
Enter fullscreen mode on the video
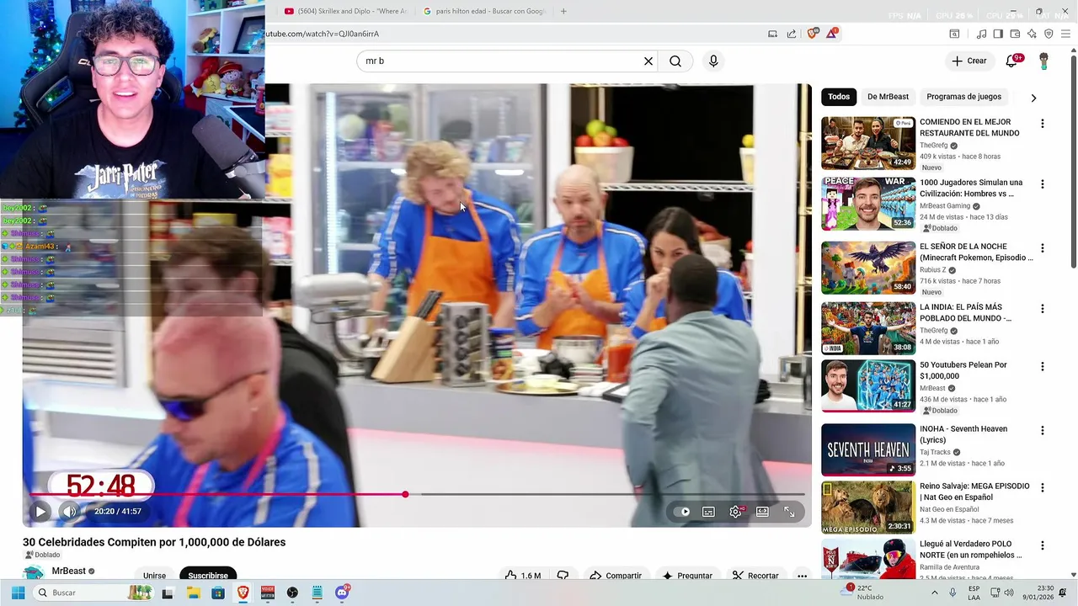coord(789,512)
